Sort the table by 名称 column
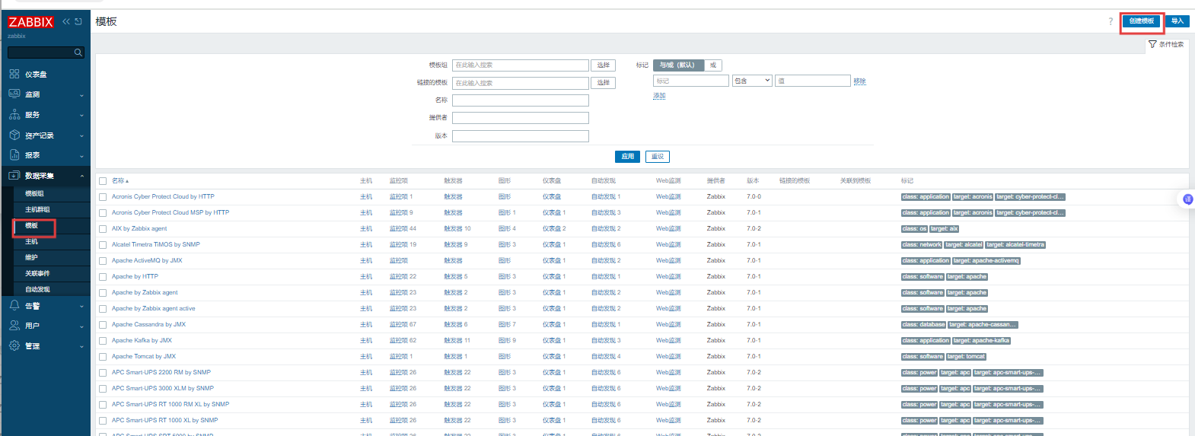Screen dimensions: 1195x436 (x=120, y=181)
